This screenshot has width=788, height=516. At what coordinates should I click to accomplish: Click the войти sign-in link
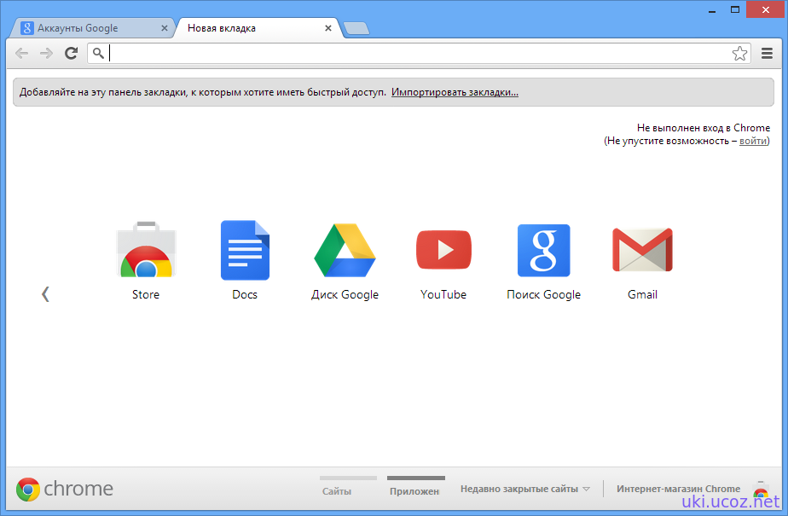click(x=753, y=142)
